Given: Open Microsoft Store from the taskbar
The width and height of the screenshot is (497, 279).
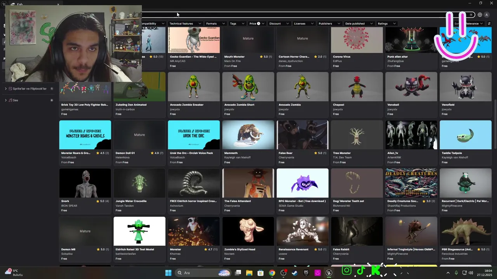Looking at the screenshot, I should [x=261, y=273].
